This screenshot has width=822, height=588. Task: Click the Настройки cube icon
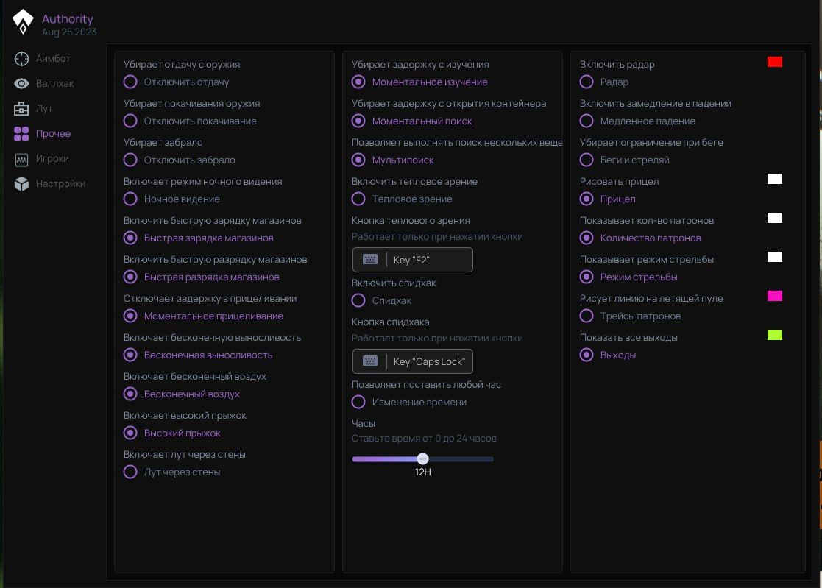pyautogui.click(x=22, y=184)
